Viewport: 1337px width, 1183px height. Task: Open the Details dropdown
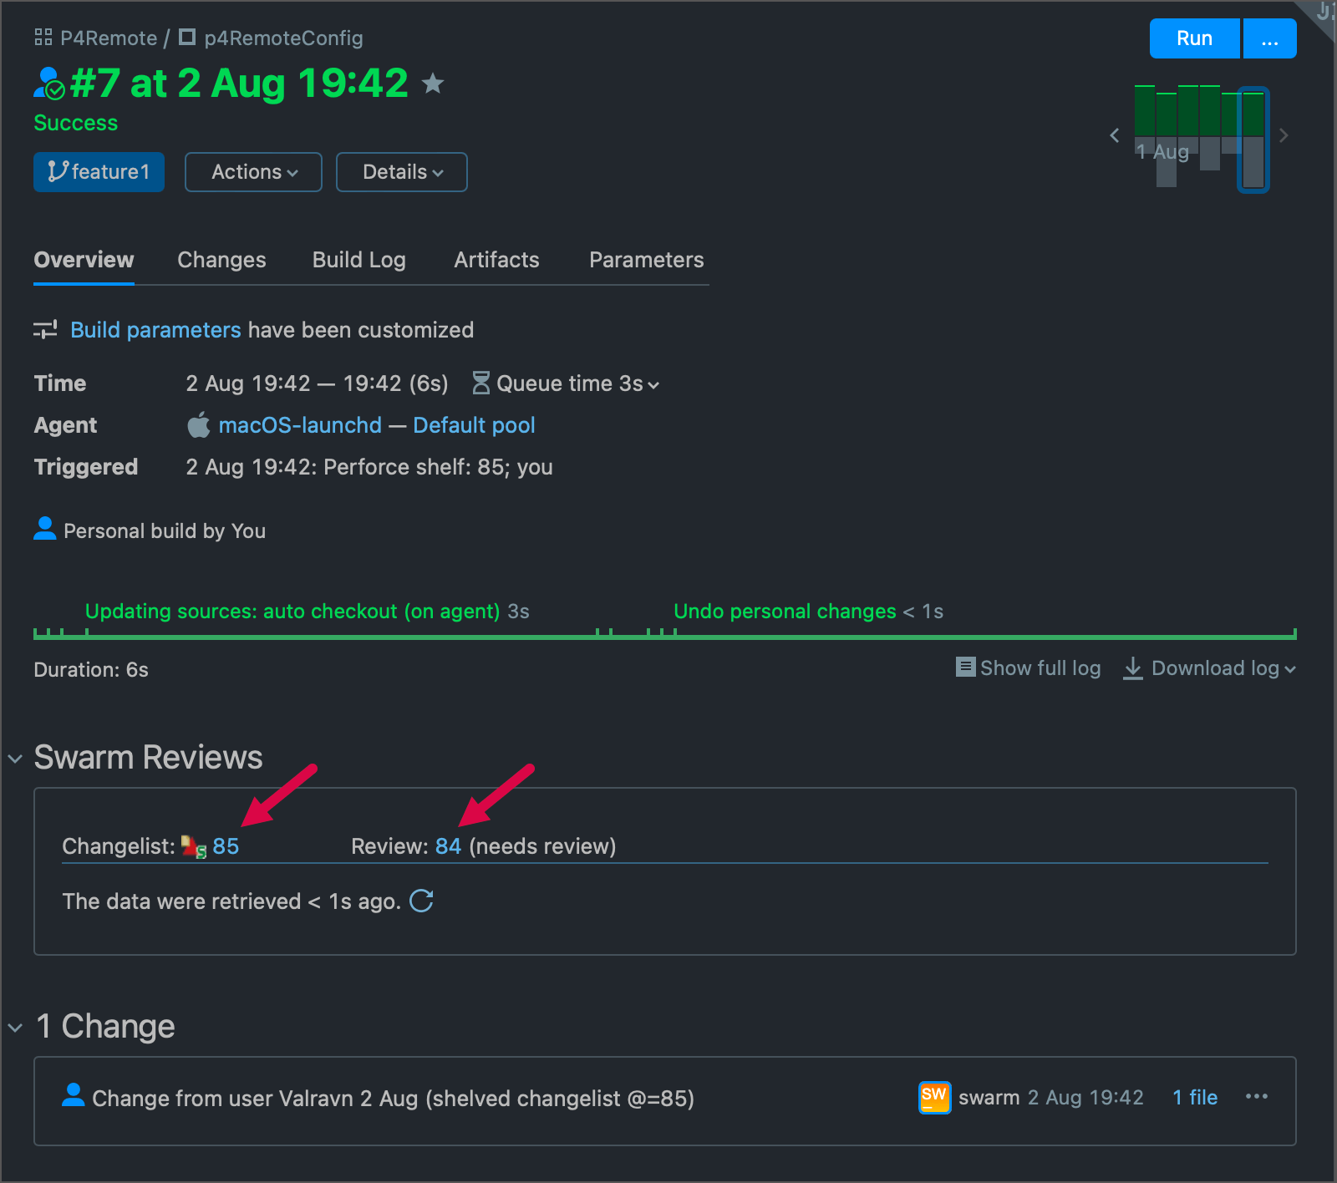401,172
